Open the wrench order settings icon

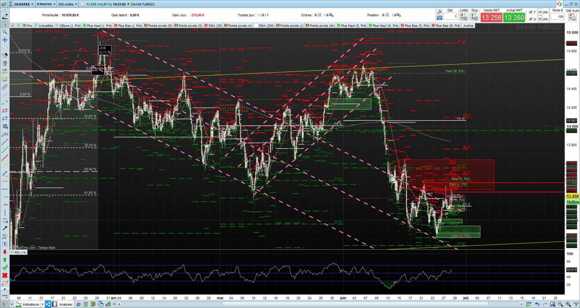coord(440,12)
